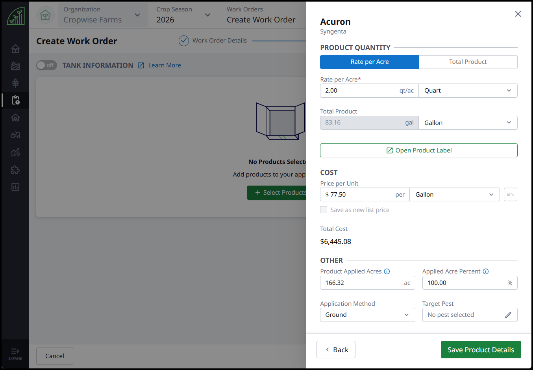Click the Total Cost $6,445.08 value
The image size is (533, 370).
pos(336,242)
